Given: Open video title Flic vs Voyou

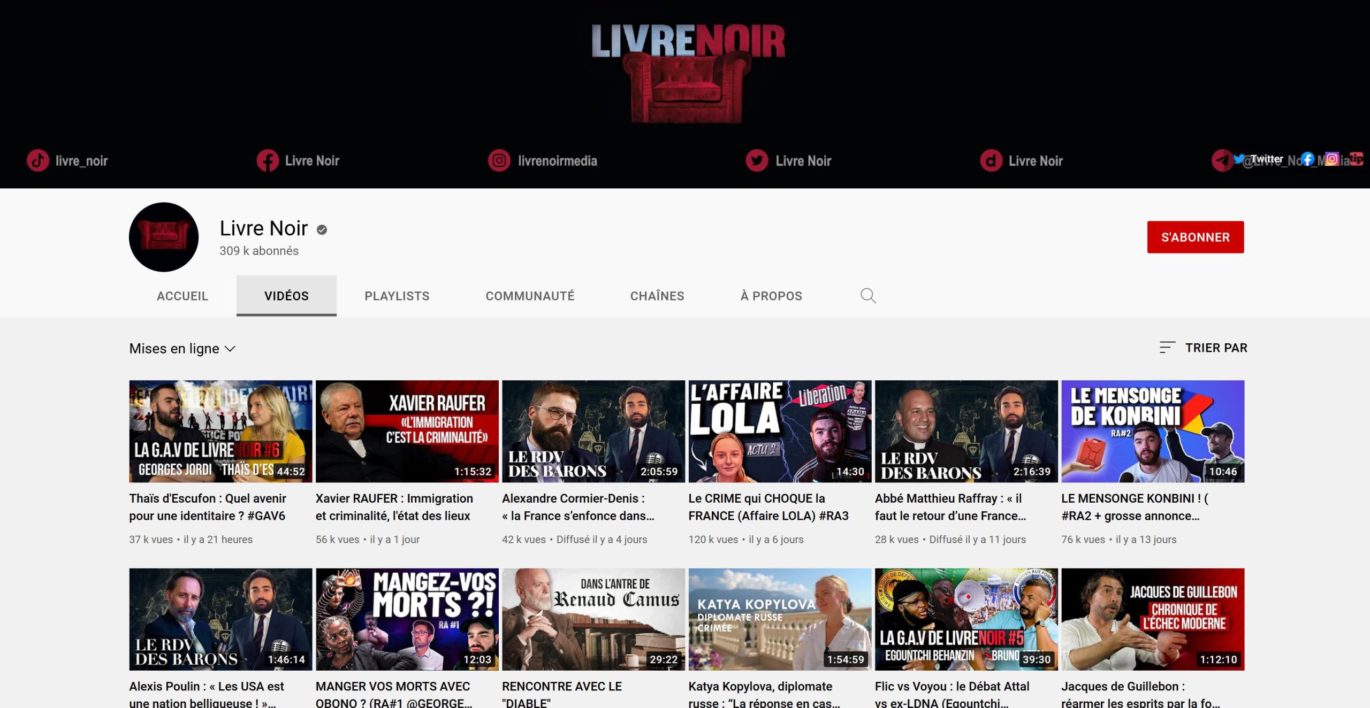Looking at the screenshot, I should (952, 694).
